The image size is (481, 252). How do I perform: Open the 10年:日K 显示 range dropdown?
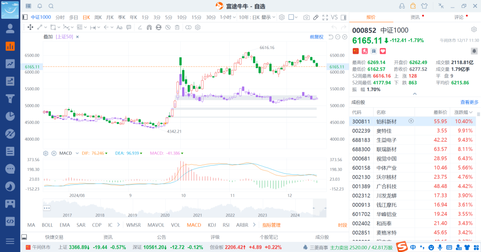[x=257, y=17]
